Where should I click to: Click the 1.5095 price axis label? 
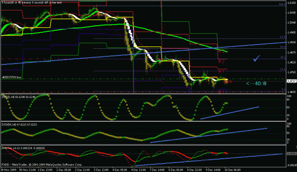(292, 13)
